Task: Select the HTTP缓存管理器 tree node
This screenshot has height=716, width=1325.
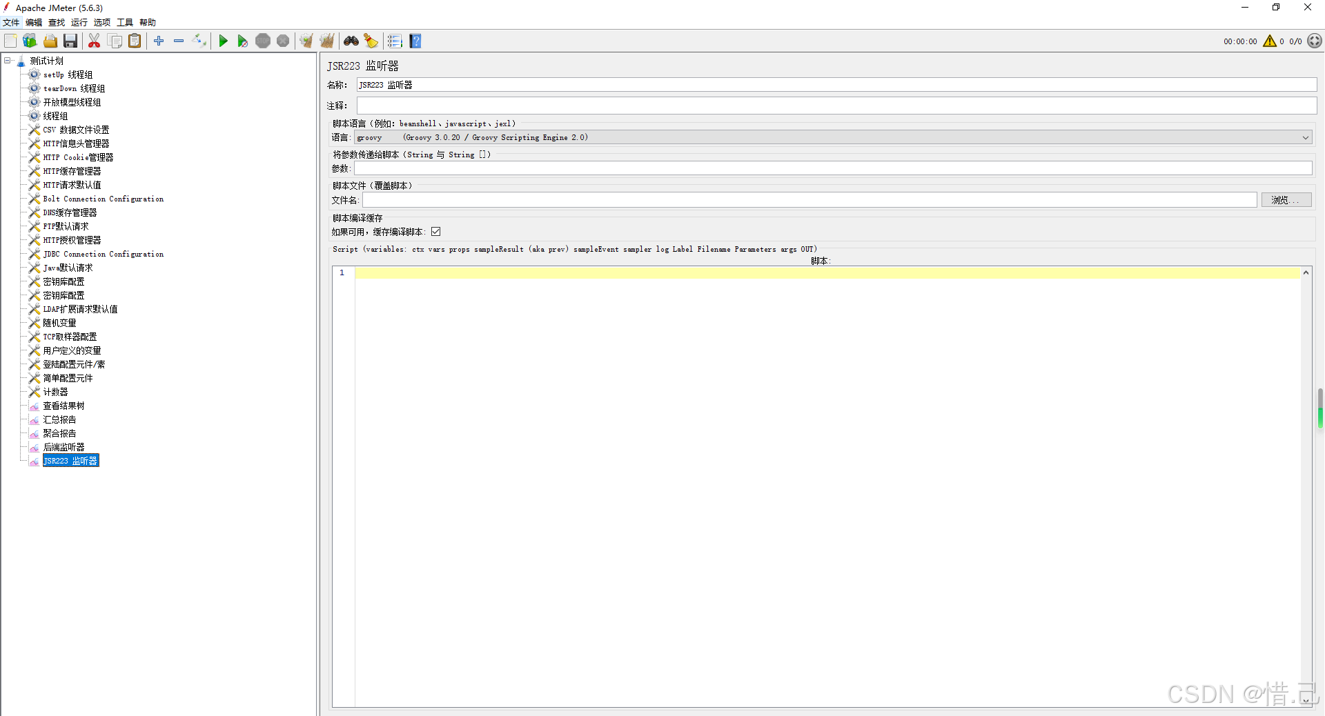Action: point(72,171)
